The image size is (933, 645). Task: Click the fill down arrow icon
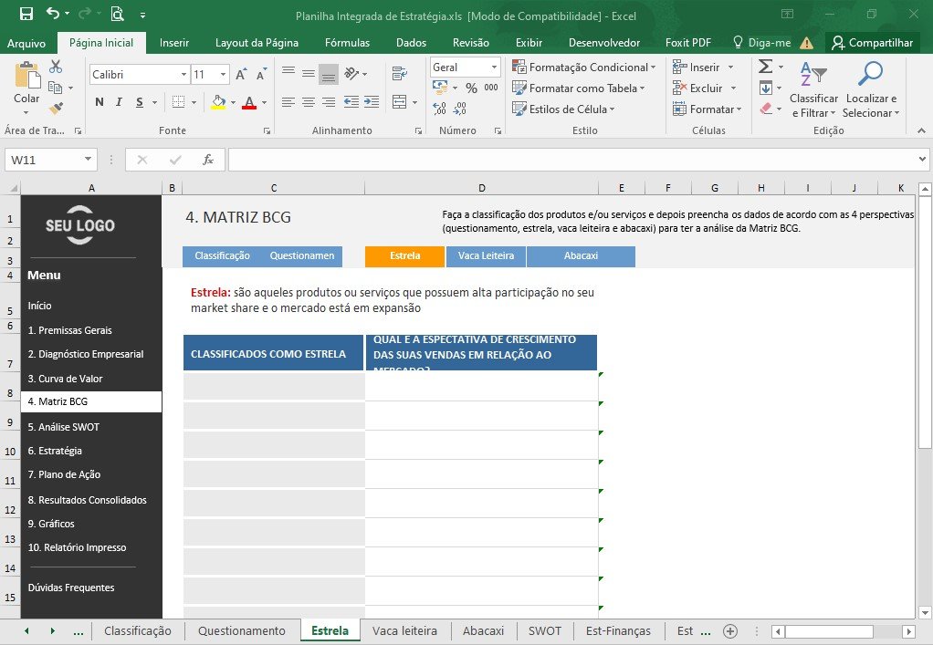tap(766, 88)
